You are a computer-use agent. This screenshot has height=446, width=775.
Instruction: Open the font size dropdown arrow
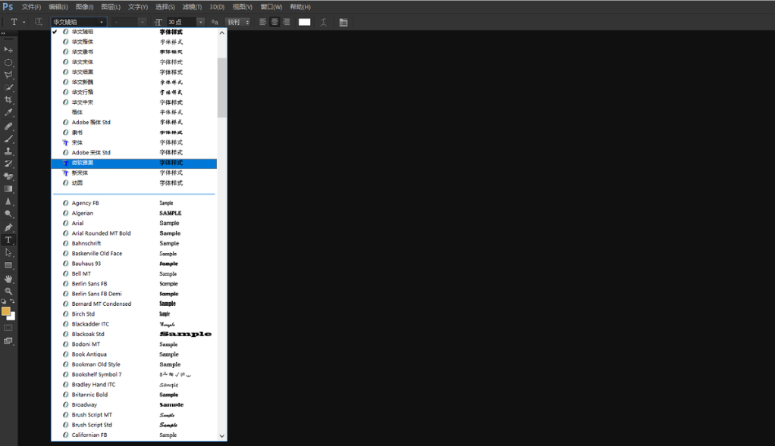coord(200,22)
